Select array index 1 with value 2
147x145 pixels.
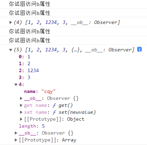coord(24,63)
